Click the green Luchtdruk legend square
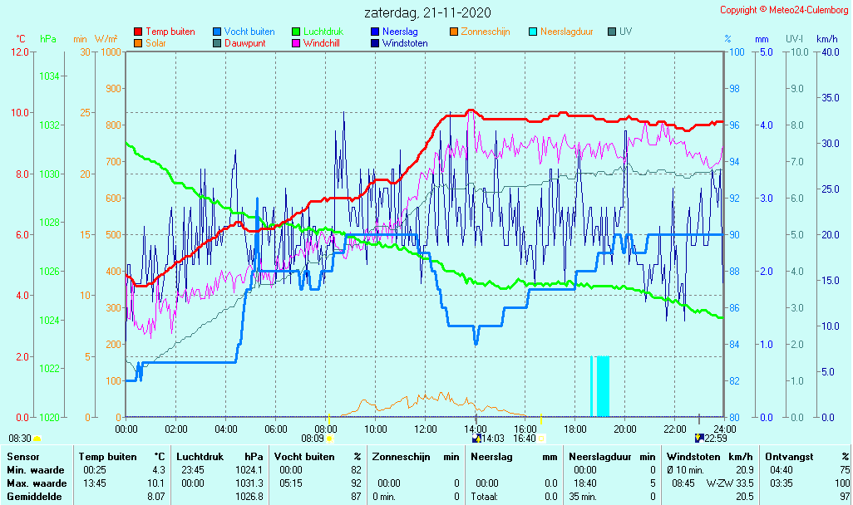Screen dimensions: 853x505 click(x=296, y=32)
